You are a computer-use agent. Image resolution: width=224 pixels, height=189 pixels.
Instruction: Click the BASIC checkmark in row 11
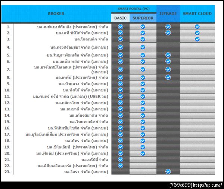(x=121, y=96)
